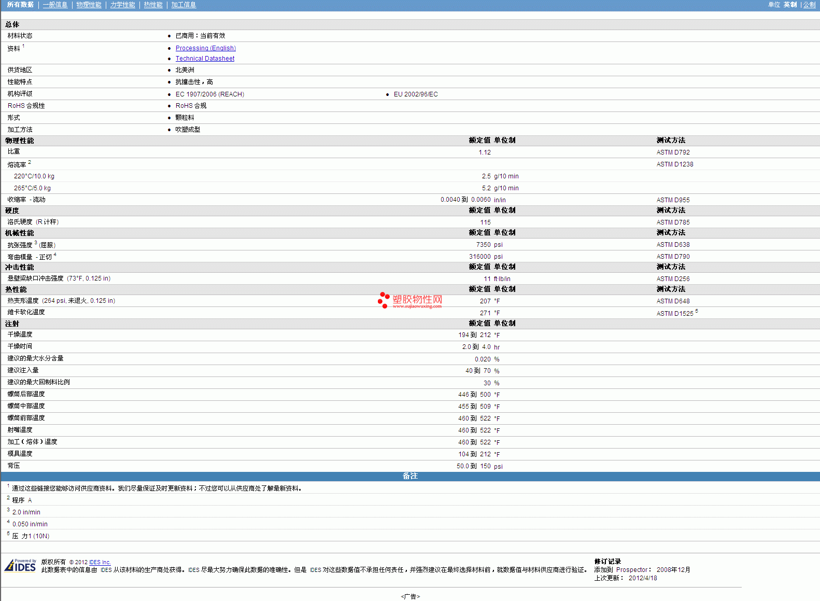Jump to the 加工信息 tab
Viewport: 820px width, 601px height.
point(183,5)
